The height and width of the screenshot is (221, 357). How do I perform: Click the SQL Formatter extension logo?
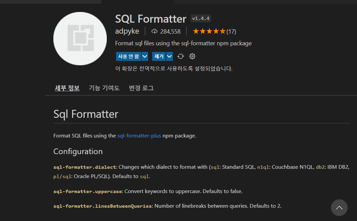tap(80, 38)
